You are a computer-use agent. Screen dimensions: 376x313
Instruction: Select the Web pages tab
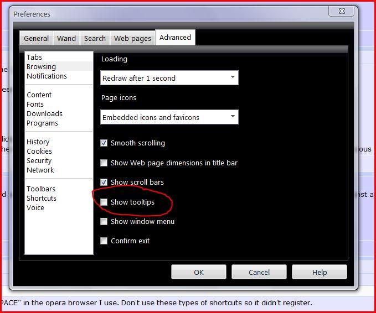point(132,38)
